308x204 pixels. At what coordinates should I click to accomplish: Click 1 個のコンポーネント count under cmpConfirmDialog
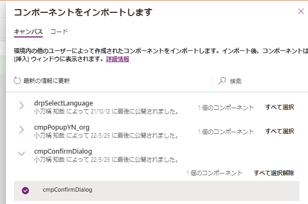tap(214, 173)
